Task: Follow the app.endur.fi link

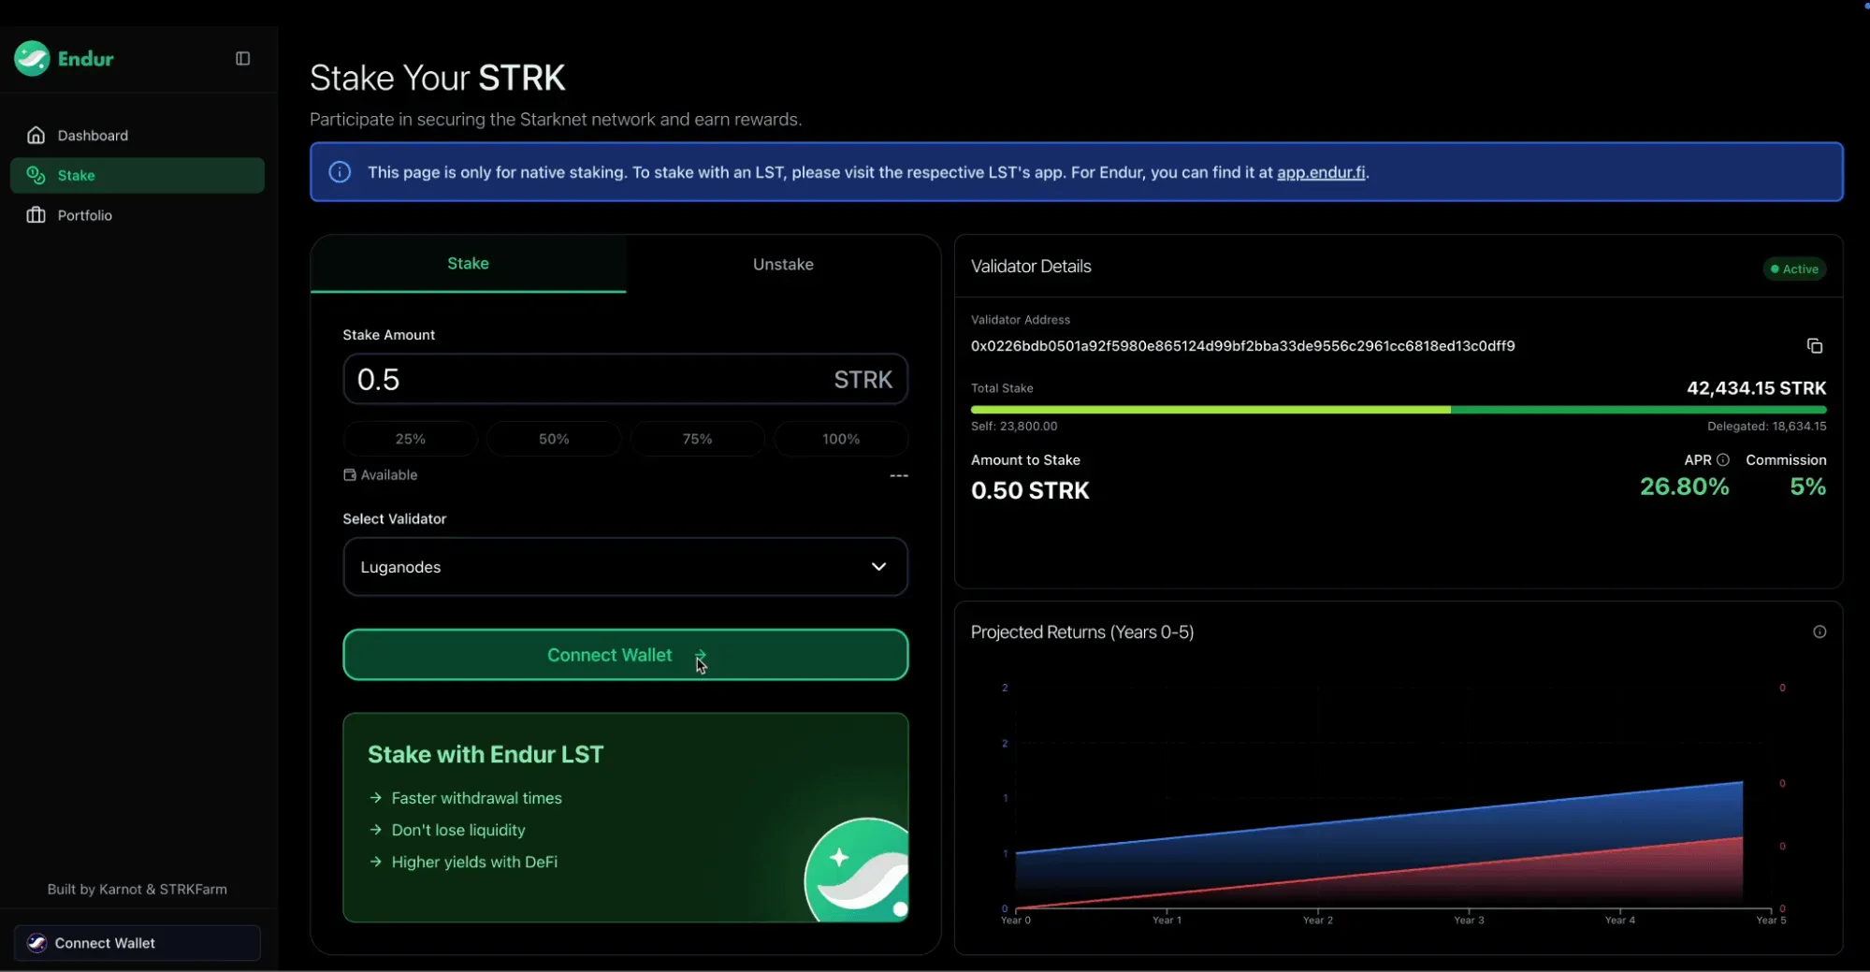Action: point(1321,172)
